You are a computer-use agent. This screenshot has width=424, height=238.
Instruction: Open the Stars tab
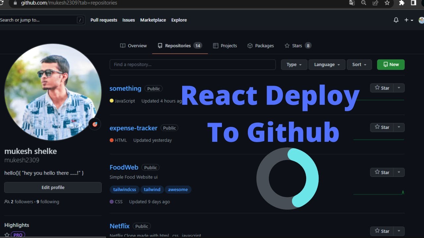[x=298, y=46]
